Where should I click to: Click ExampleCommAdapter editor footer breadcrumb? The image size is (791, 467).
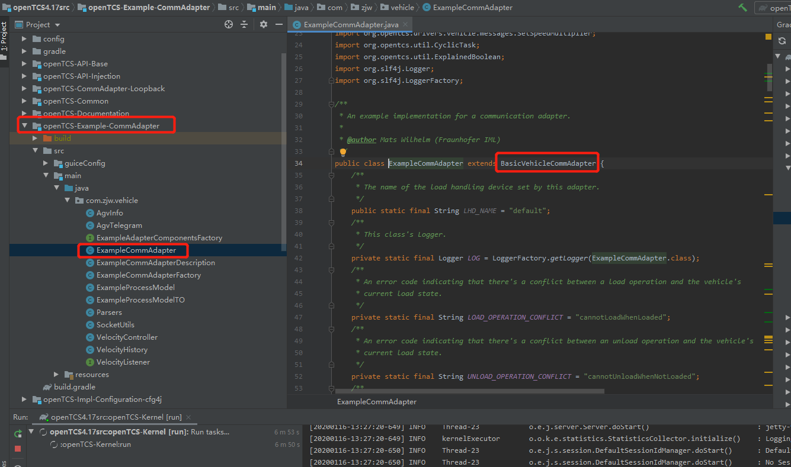coord(376,401)
